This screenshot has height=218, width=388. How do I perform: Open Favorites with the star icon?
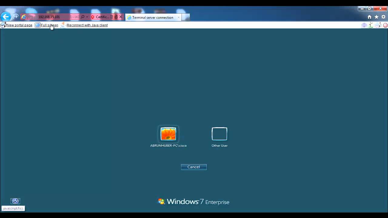(x=376, y=17)
